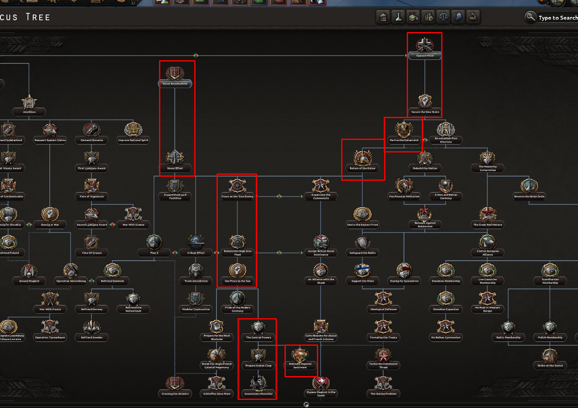Choose the Trade Interdiction focus
This screenshot has height=408, width=578.
tap(196, 274)
